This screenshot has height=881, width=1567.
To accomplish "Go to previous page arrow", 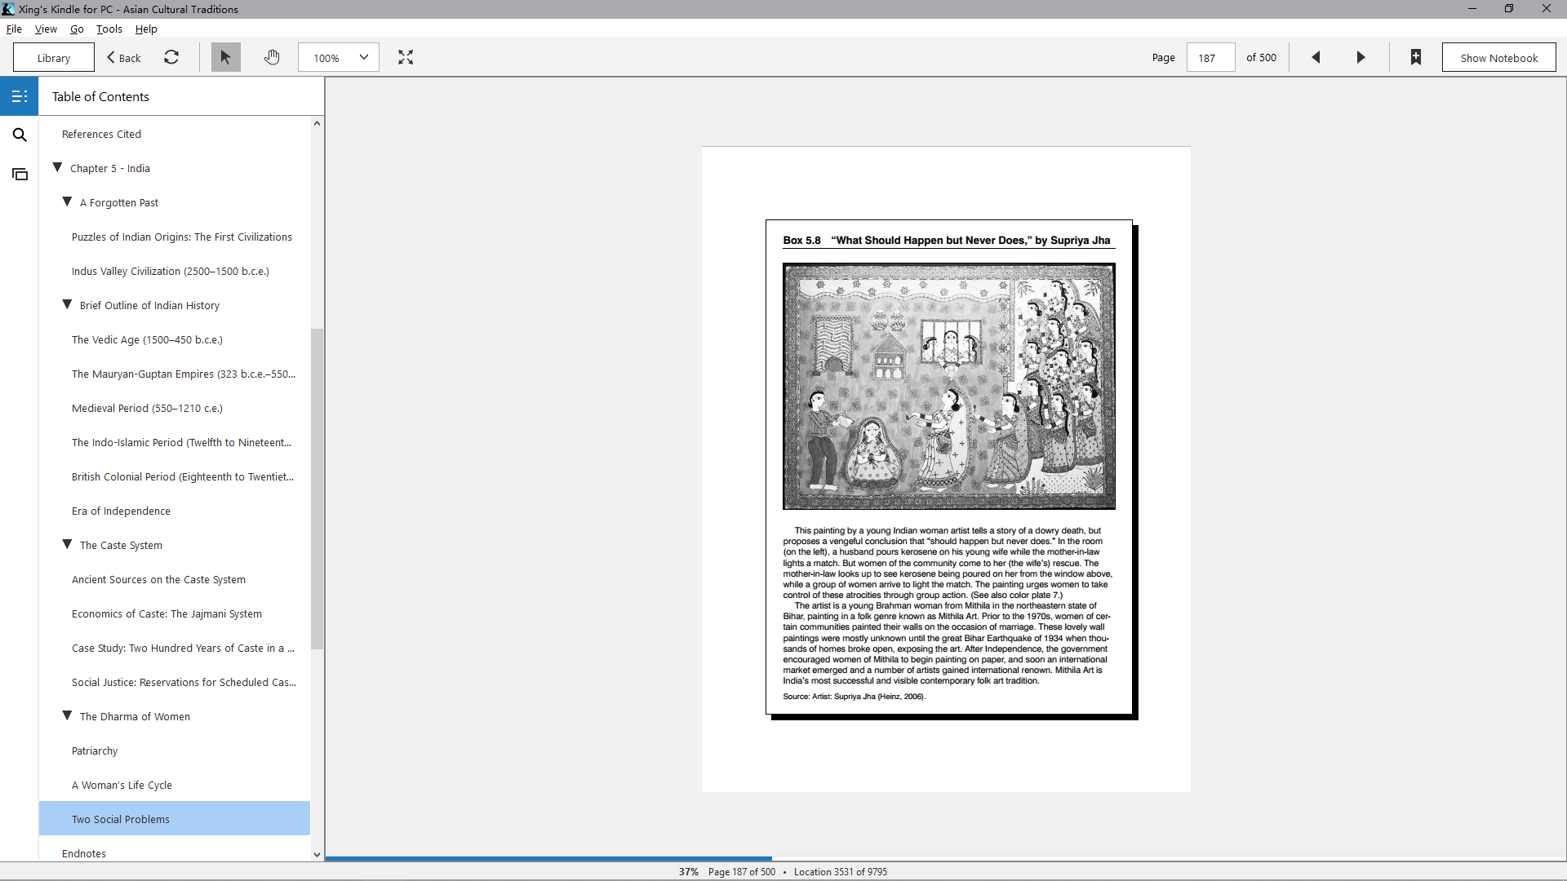I will pos(1316,57).
